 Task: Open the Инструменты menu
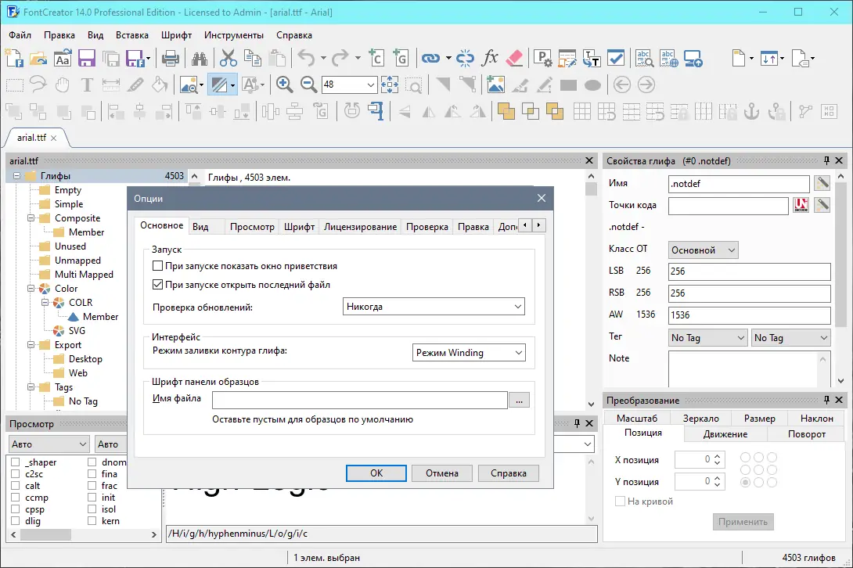coord(234,35)
